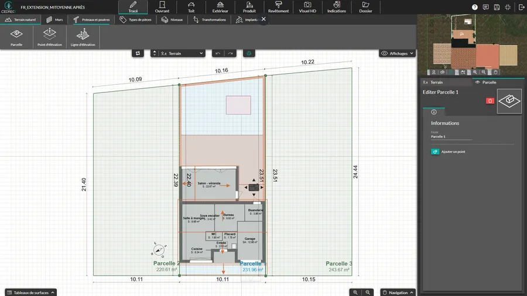Toggle the green globe icon in canvas toolbar
This screenshot has height=296, width=527.
click(248, 53)
